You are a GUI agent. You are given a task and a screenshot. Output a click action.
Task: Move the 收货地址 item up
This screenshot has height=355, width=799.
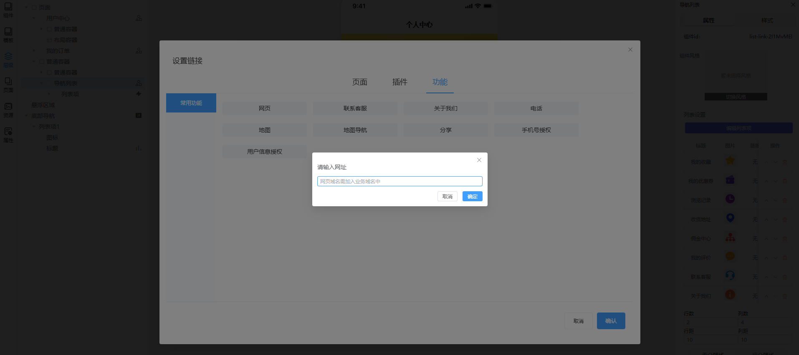[766, 219]
